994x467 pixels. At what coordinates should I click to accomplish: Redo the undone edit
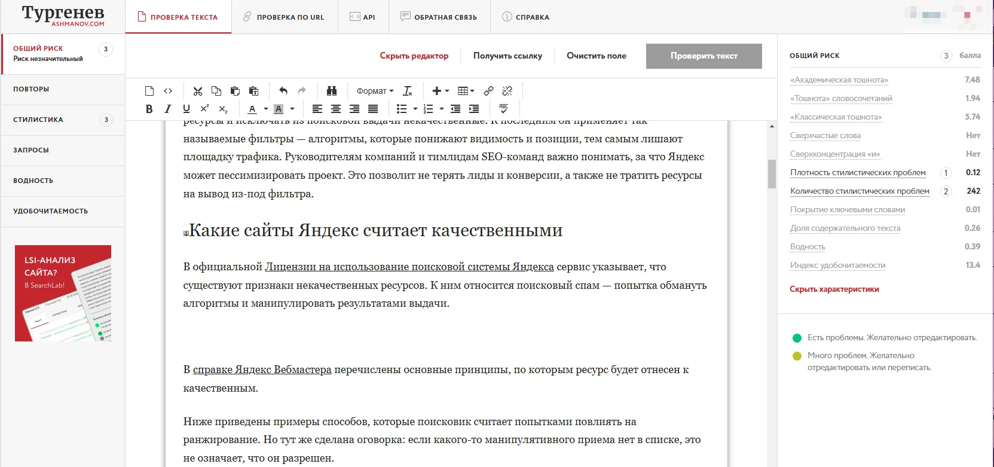coord(302,91)
